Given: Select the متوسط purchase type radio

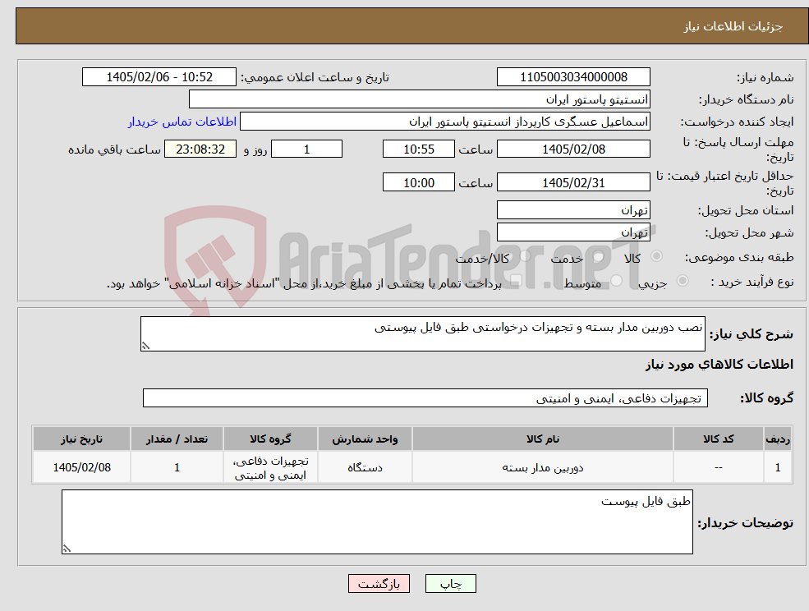Looking at the screenshot, I should (617, 281).
